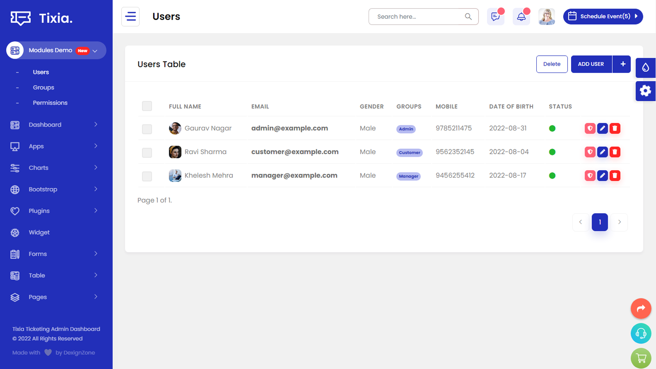Click the shield icon for Khelesh Mehra
Screen dimensions: 656x369
click(590, 175)
